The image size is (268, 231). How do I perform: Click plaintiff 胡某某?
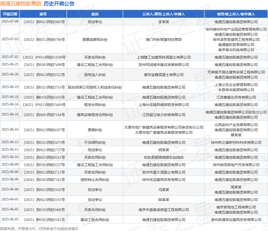[164, 150]
